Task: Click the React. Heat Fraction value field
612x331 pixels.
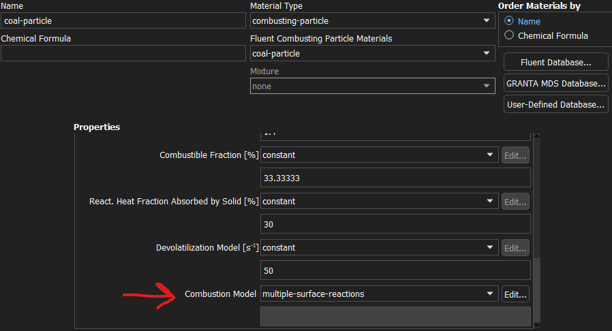Action: [395, 224]
